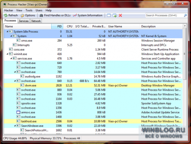Viewport: 191px width, 144px height.
Task: Click the red X terminate icon
Action: pyautogui.click(x=120, y=15)
